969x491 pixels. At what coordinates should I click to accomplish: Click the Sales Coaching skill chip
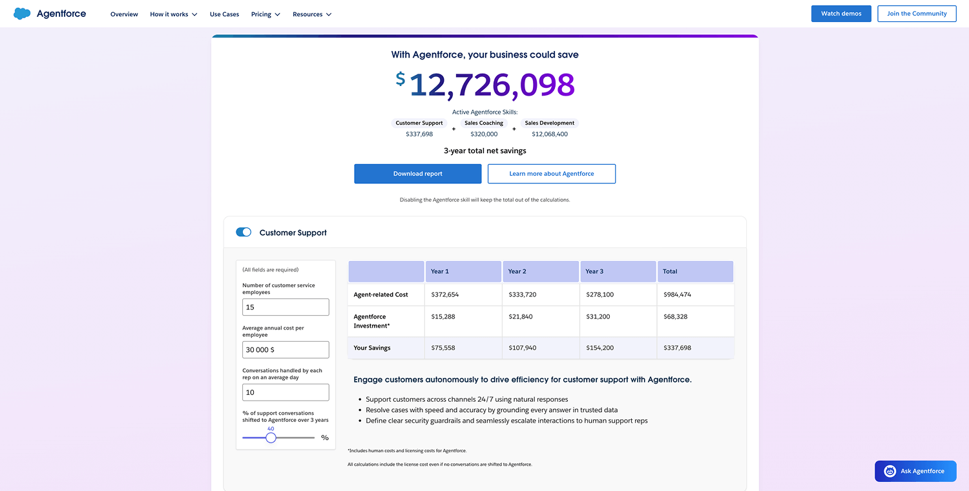[484, 123]
